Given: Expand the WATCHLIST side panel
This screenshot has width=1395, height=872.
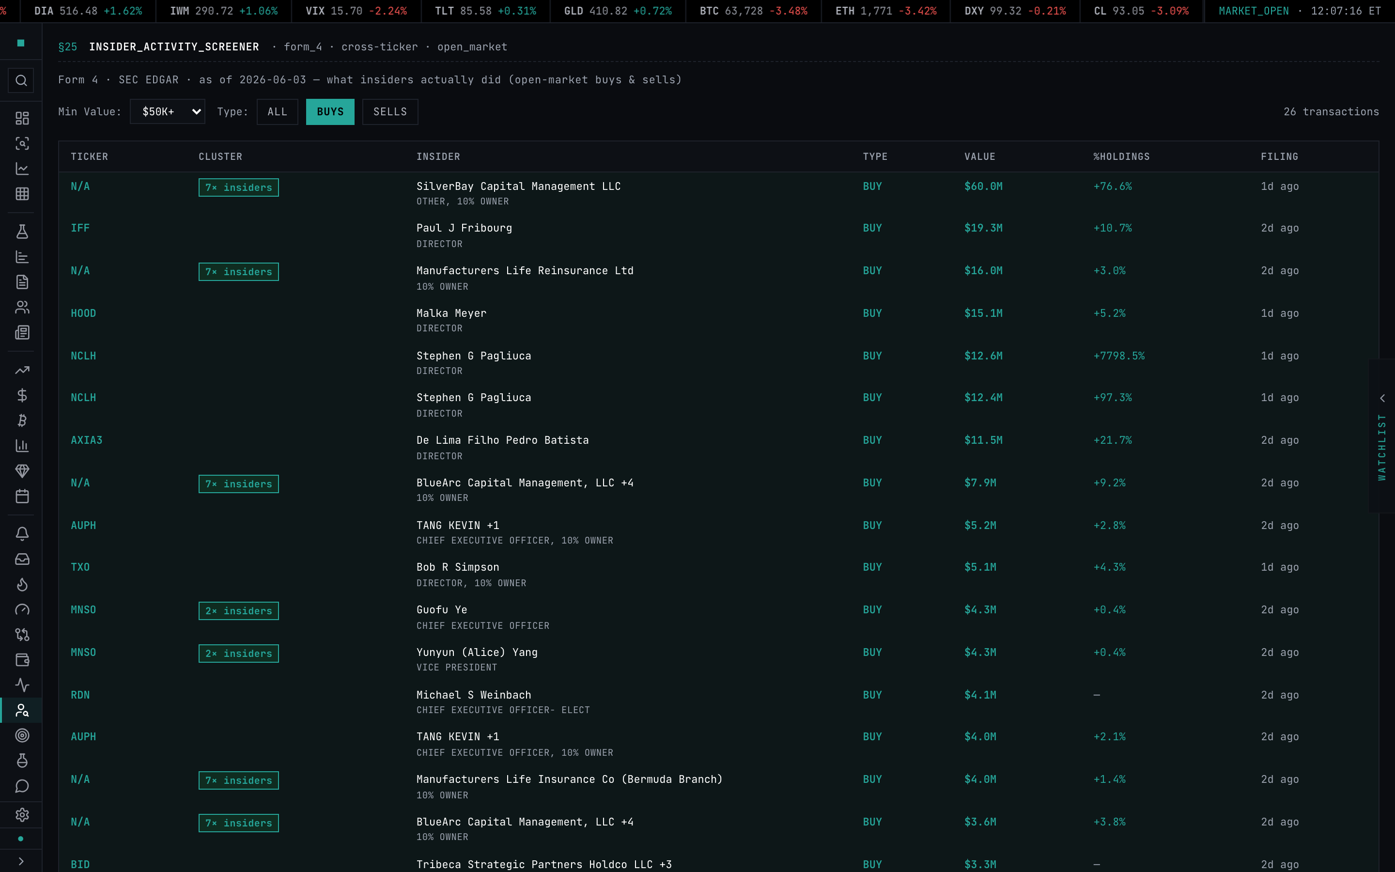Looking at the screenshot, I should (x=1382, y=436).
